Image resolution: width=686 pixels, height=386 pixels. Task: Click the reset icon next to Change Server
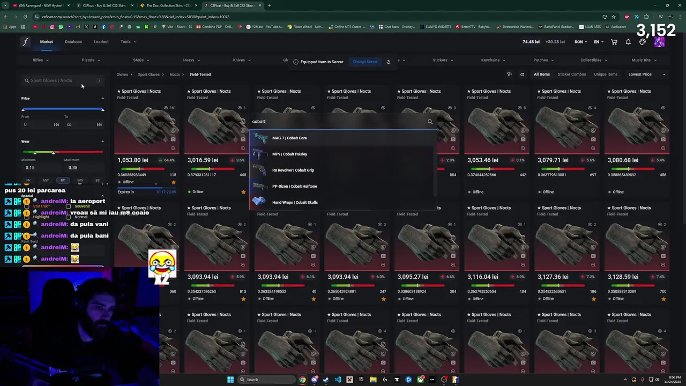coord(389,62)
